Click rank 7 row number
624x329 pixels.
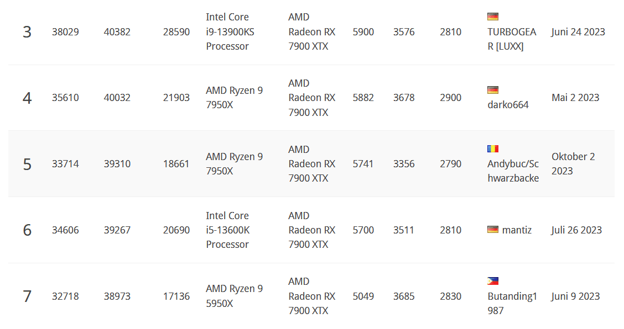(27, 296)
